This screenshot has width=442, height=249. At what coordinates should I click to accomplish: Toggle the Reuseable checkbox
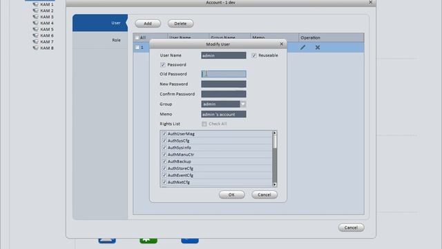(254, 55)
